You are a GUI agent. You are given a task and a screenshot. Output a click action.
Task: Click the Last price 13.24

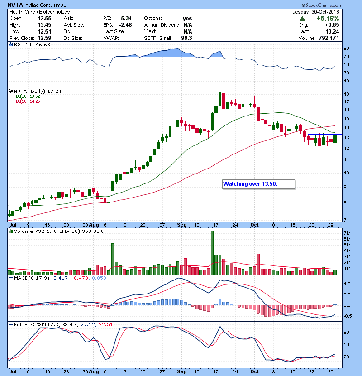click(332, 31)
